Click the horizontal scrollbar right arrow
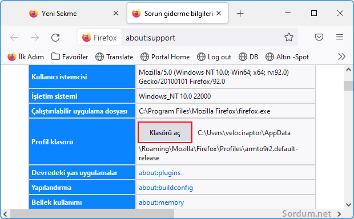 339,214
